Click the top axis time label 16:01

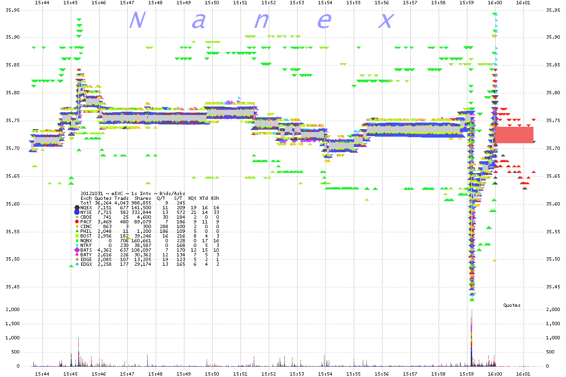[x=523, y=3]
